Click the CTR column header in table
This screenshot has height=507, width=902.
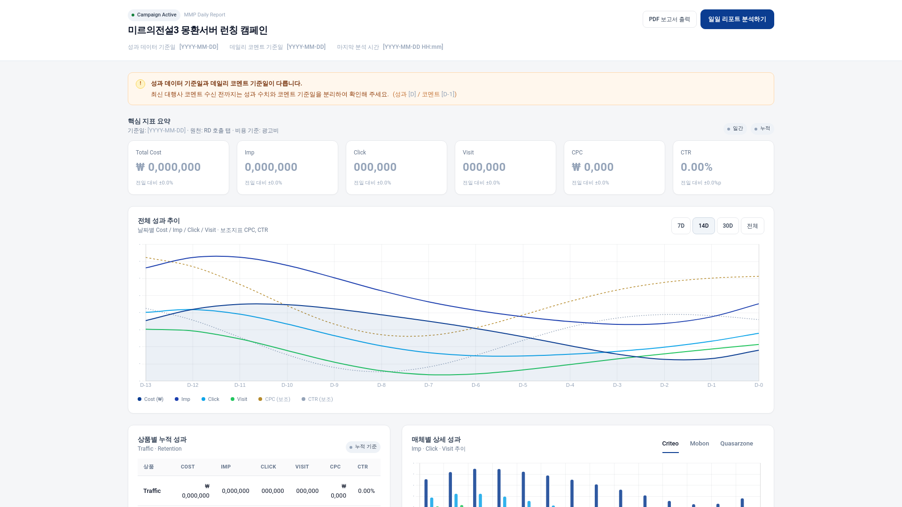363,467
